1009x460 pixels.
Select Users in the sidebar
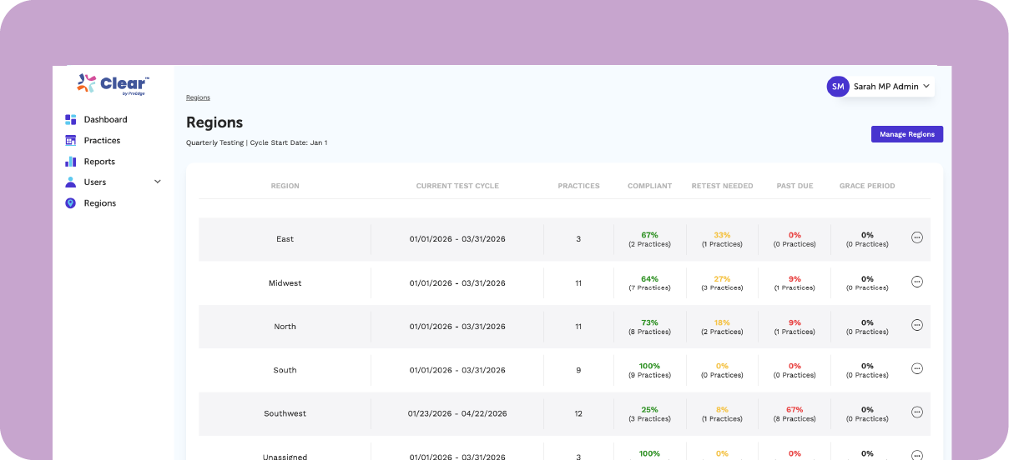click(95, 182)
